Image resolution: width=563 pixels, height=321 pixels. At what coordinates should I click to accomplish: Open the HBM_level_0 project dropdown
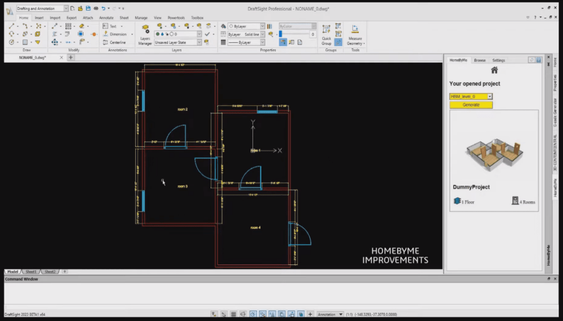click(471, 96)
